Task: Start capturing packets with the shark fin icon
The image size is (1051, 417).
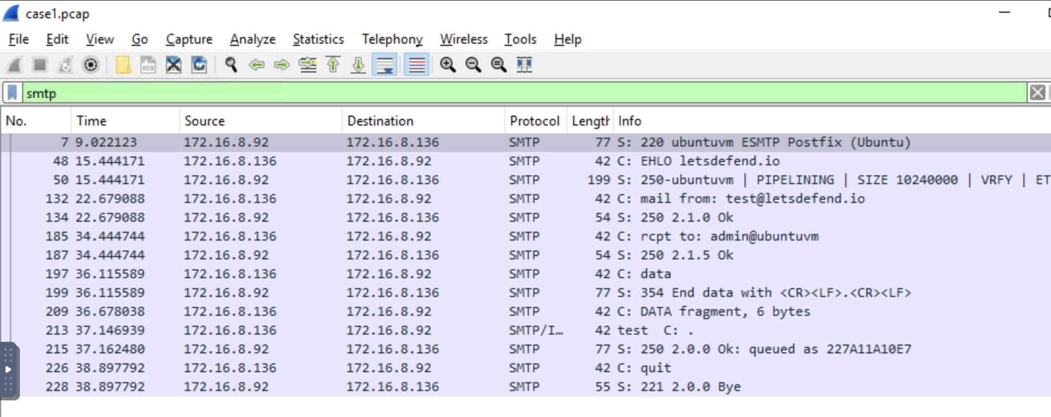Action: pos(14,65)
